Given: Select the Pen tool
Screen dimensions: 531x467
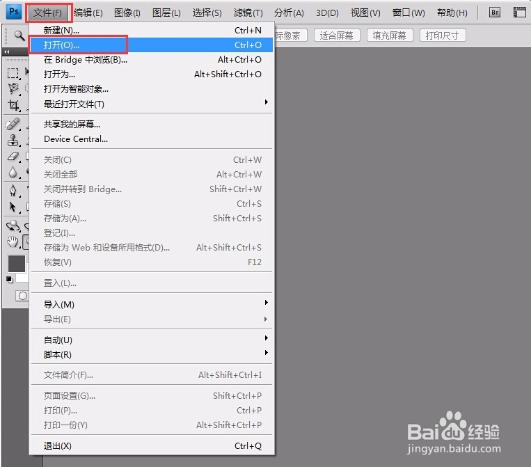Looking at the screenshot, I should point(13,191).
